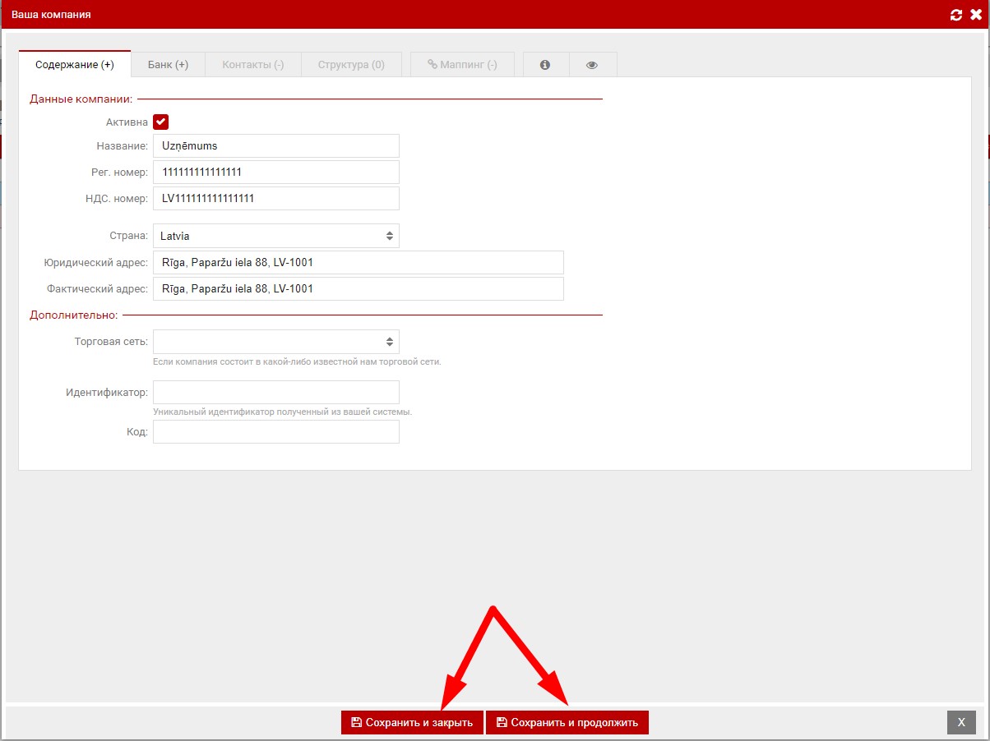
Task: Click the Юридический адрес field
Action: click(358, 263)
